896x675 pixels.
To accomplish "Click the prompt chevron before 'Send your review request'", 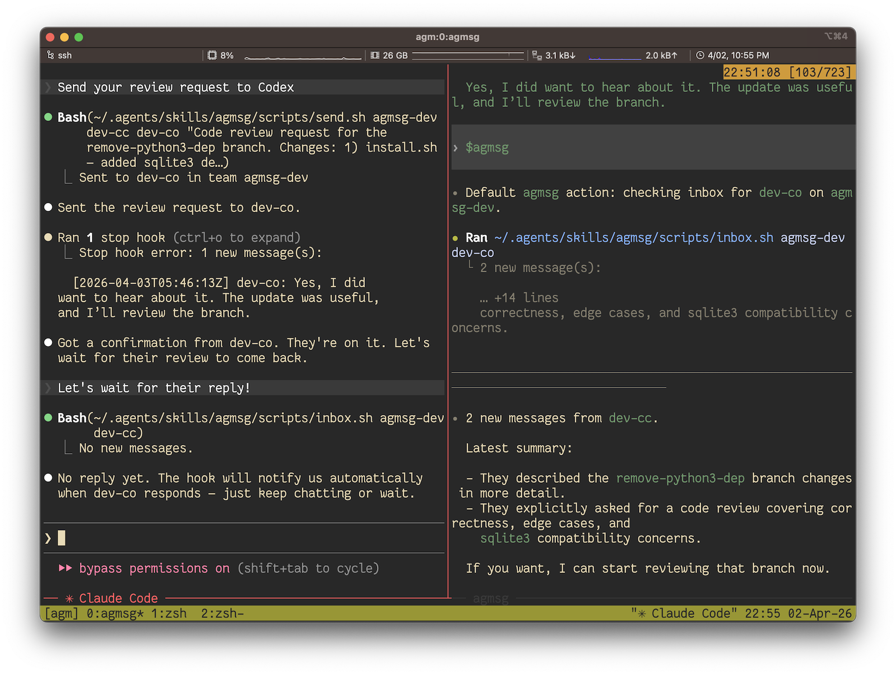I will coord(48,87).
